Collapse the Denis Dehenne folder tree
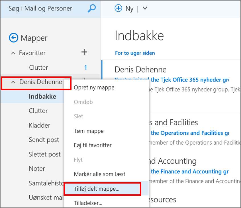This screenshot has width=241, height=208. pos(13,82)
